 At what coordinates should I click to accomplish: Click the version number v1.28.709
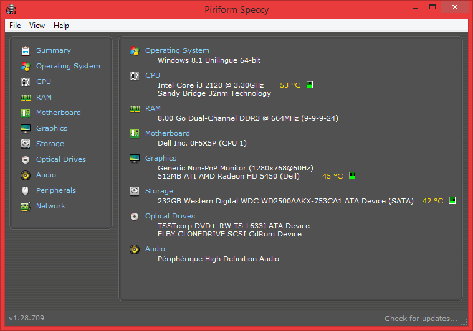click(x=27, y=318)
